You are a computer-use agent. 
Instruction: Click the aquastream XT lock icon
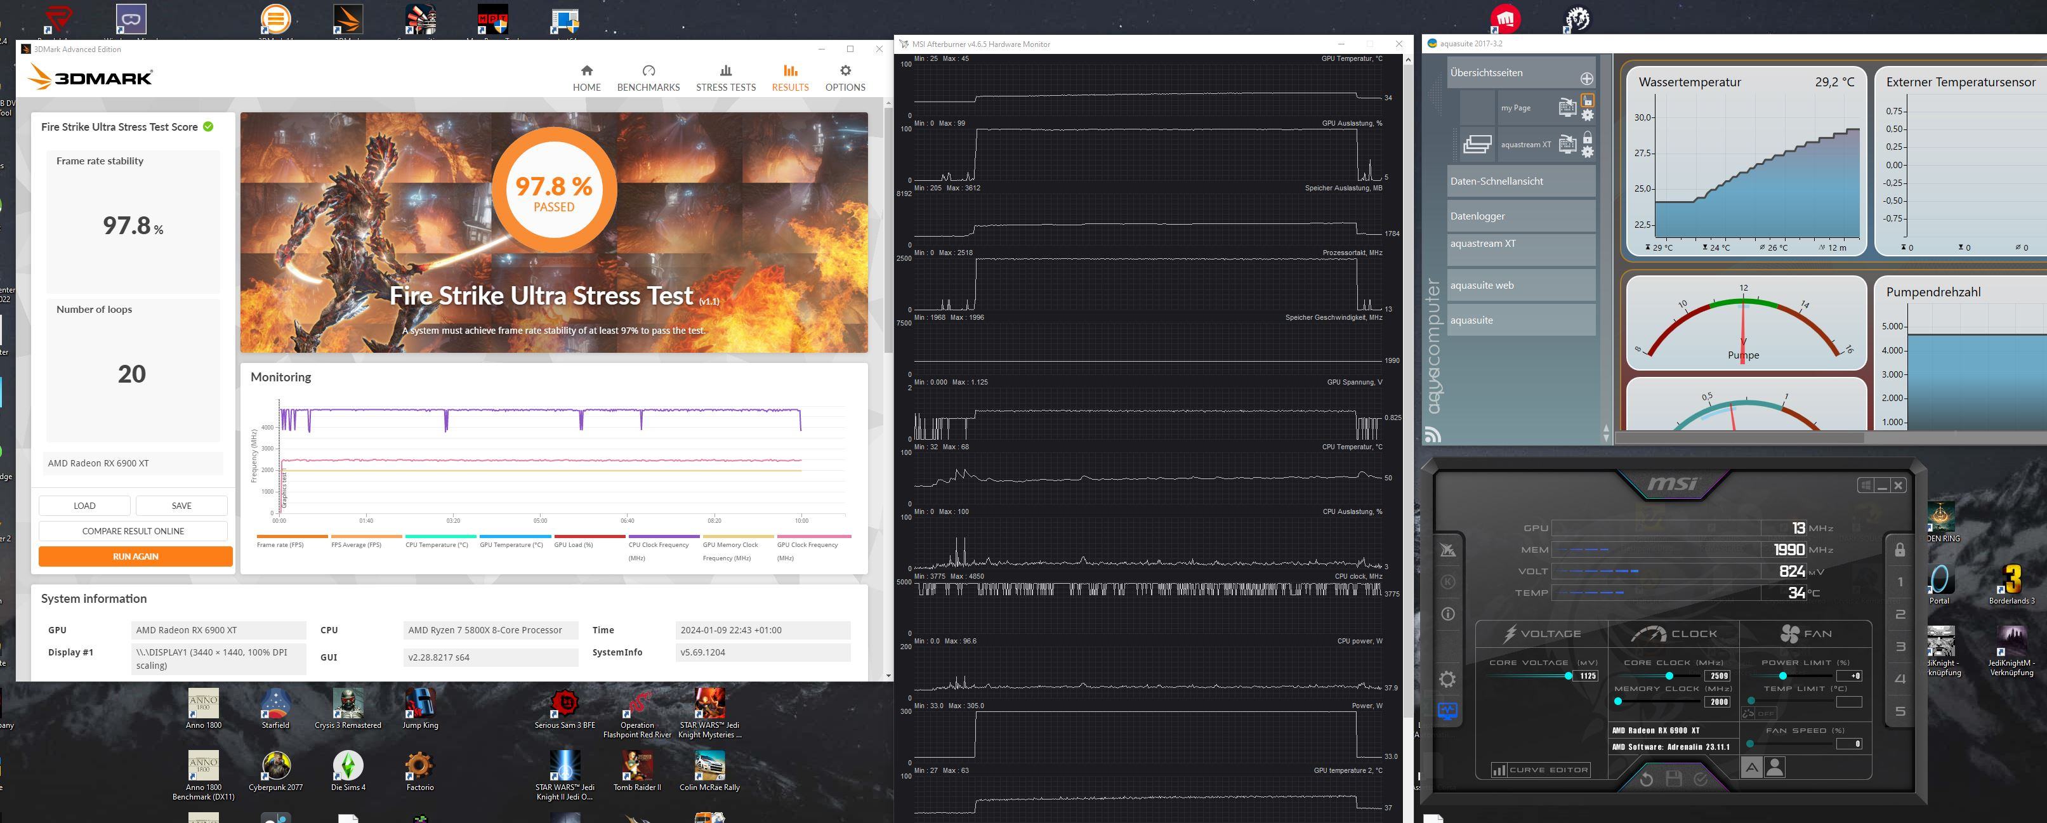pyautogui.click(x=1587, y=138)
